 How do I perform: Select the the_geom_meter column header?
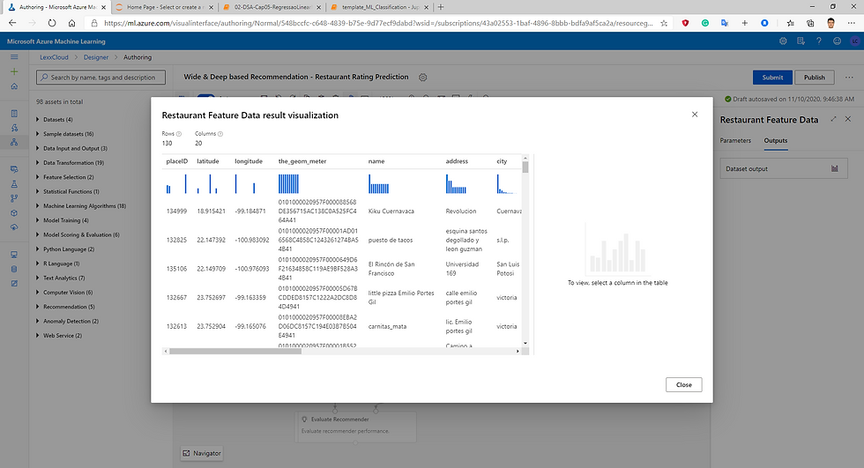[302, 161]
